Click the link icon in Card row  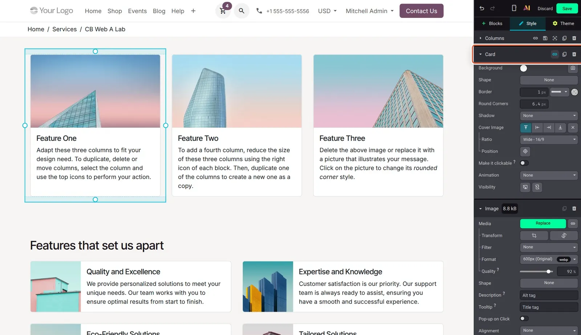point(555,54)
